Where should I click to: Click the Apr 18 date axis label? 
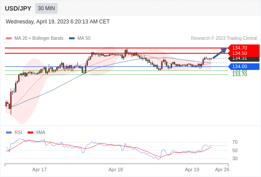pyautogui.click(x=116, y=169)
